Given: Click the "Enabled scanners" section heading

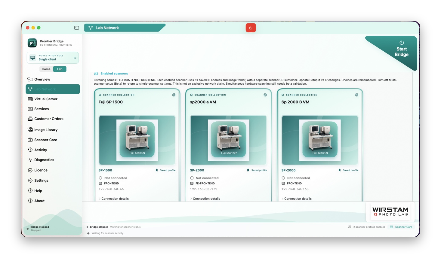Looking at the screenshot, I should pyautogui.click(x=114, y=74).
